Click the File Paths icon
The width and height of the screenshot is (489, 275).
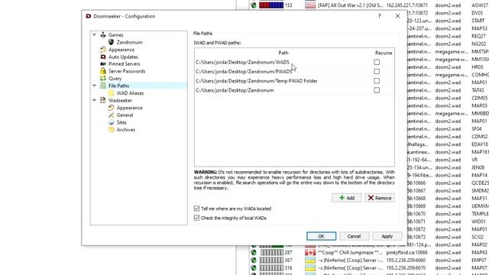(x=103, y=86)
